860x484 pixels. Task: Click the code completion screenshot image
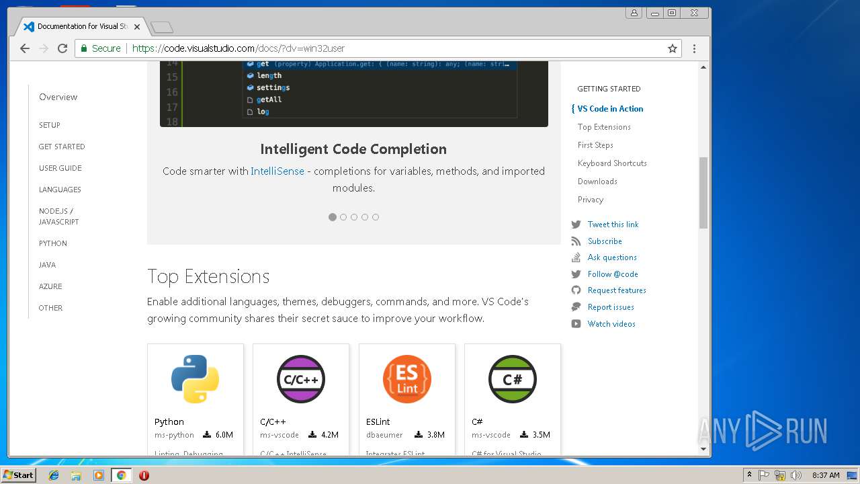pos(354,93)
